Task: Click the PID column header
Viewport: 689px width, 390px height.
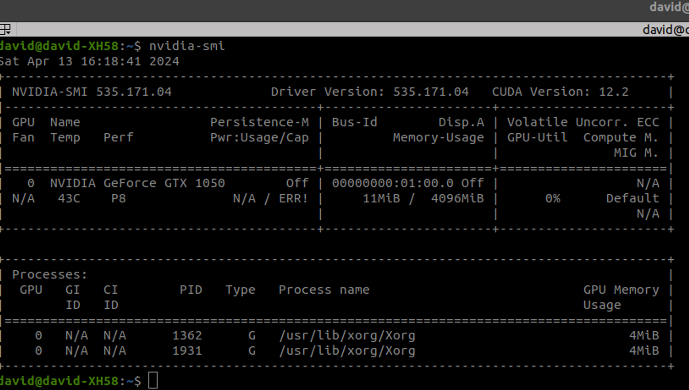Action: [191, 290]
